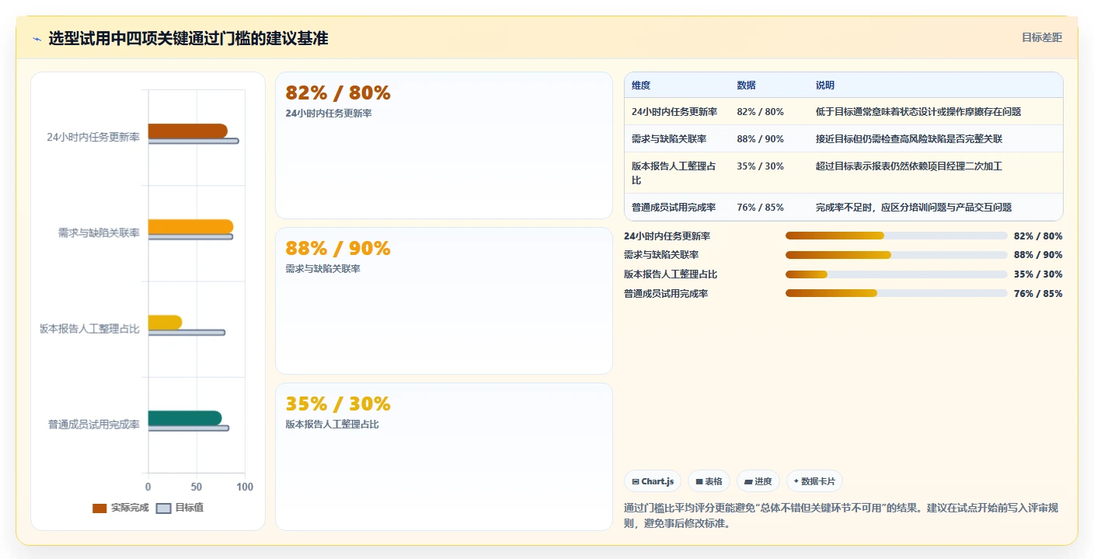Click the 目标值 legend color box
Screen dimensions: 1094x559
coord(163,508)
